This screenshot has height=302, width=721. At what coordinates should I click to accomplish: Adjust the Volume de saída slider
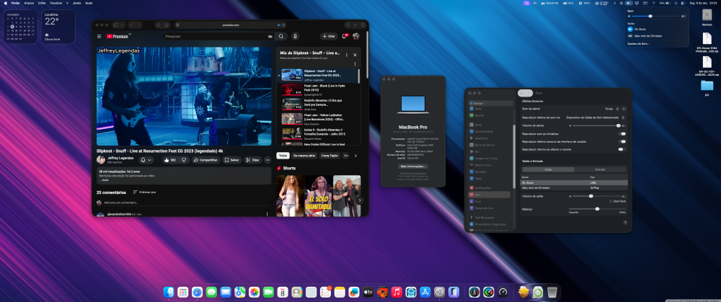tap(596, 196)
